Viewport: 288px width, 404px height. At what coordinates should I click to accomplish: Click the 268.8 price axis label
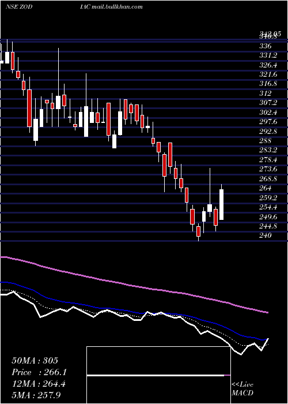coord(268,179)
